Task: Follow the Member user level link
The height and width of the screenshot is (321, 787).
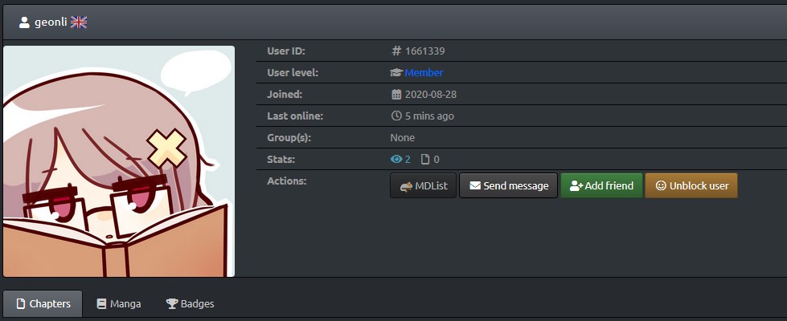Action: coord(424,73)
